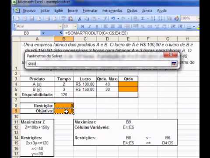Select column header F
This screenshot has height=158, width=210.
tap(148, 39)
